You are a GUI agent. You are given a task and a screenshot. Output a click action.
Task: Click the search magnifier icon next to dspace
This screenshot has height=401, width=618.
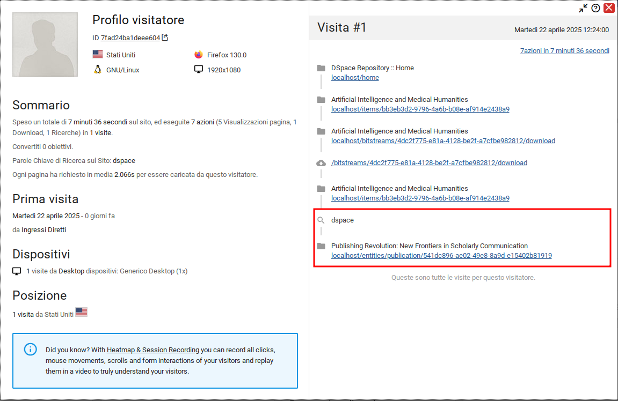coord(321,220)
